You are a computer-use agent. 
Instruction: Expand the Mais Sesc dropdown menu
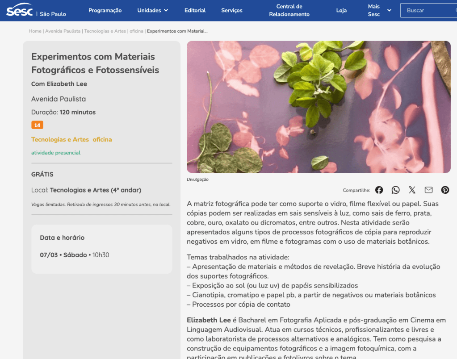[x=379, y=10]
